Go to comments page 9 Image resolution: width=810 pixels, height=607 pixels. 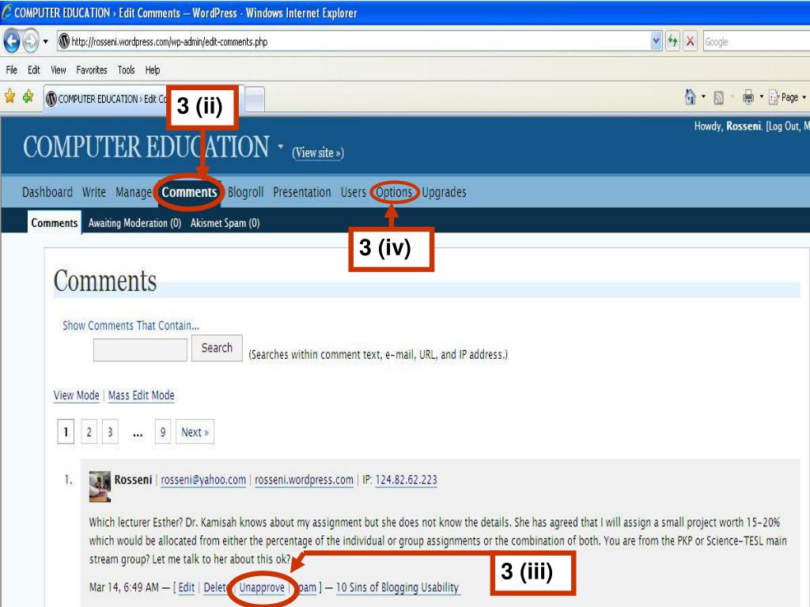[x=163, y=432]
